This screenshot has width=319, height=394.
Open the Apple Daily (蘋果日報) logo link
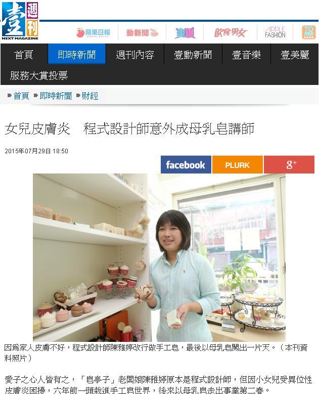click(93, 33)
